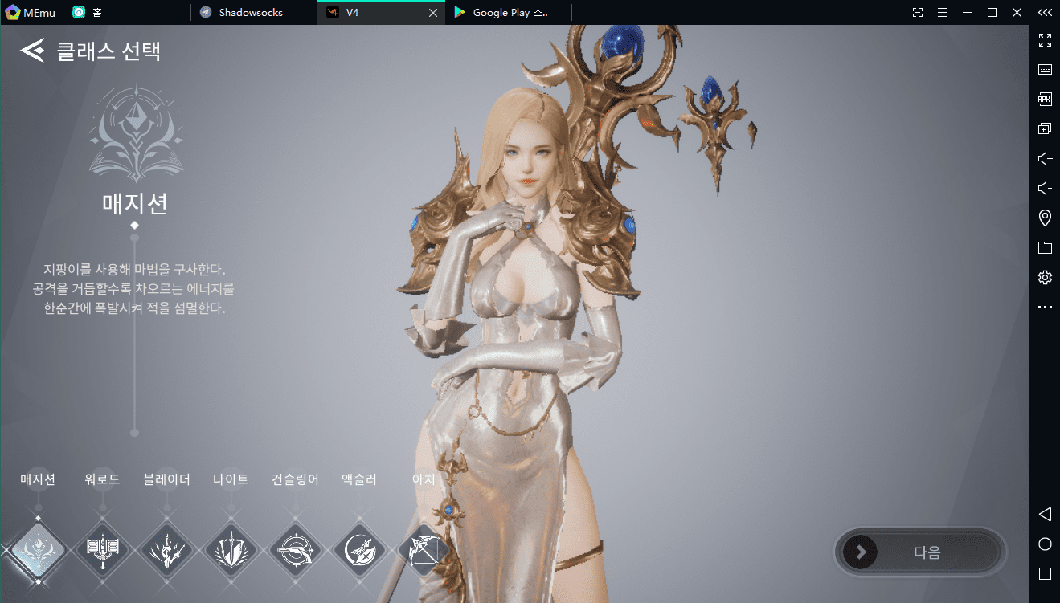Collapse the MEmu sidebar with triple chevron
This screenshot has height=603, width=1060.
point(1045,12)
